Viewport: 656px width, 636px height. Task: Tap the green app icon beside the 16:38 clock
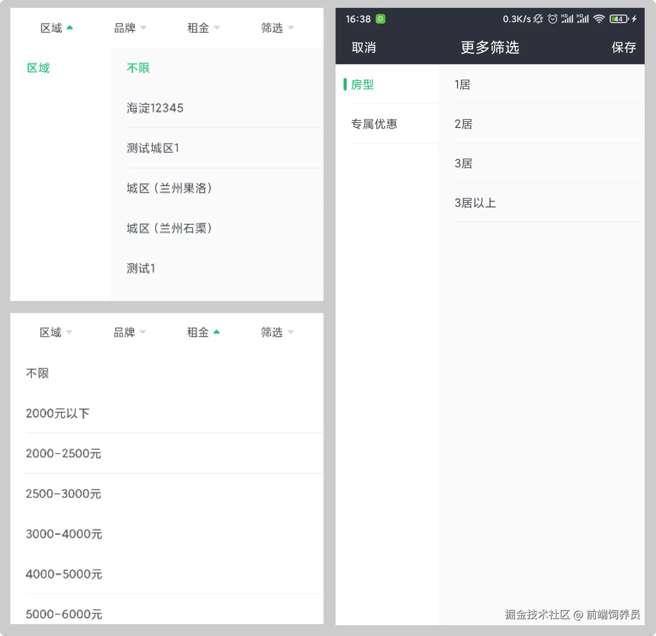pyautogui.click(x=380, y=19)
